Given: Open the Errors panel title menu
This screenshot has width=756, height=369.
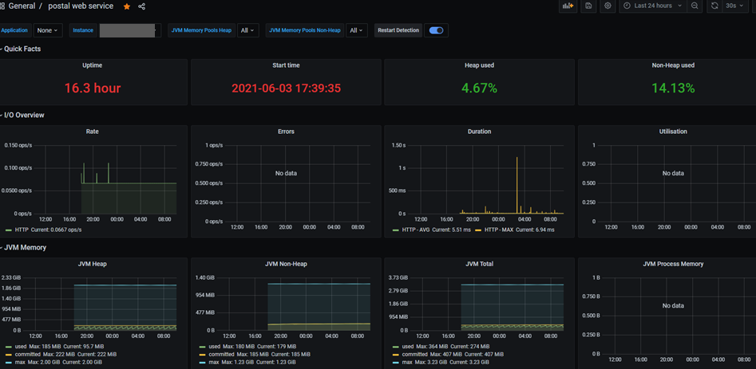Looking at the screenshot, I should (286, 132).
